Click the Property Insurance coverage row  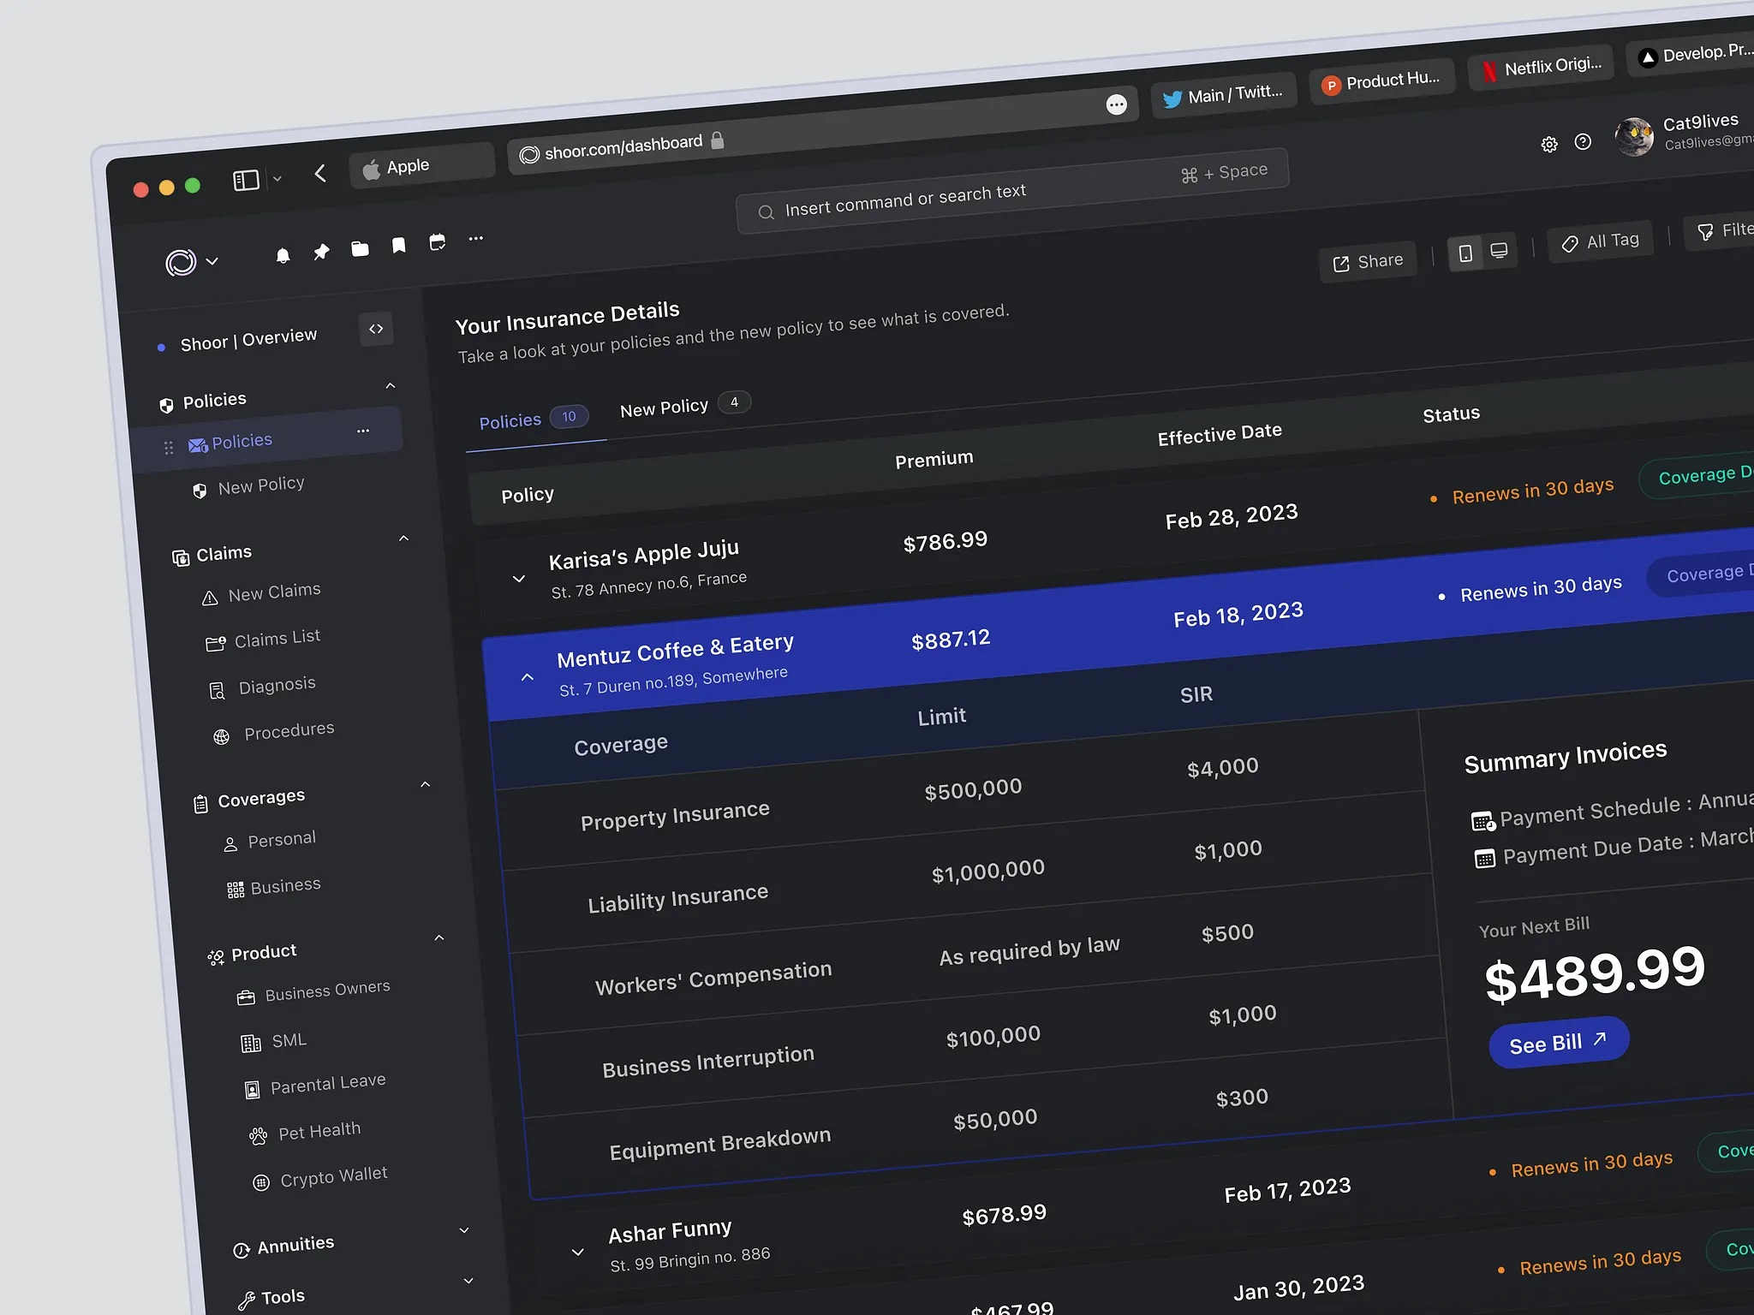[x=962, y=790]
